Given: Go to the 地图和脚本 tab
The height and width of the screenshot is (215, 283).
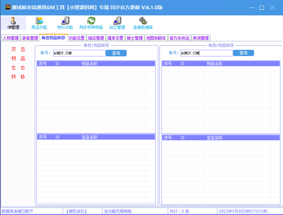Looking at the screenshot, I should click(156, 38).
